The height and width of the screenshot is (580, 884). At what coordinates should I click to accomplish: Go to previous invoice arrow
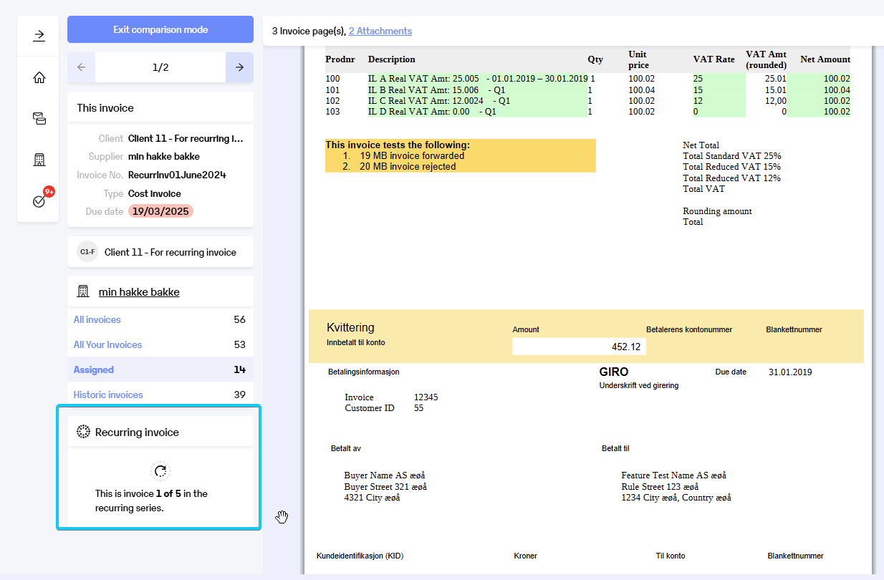click(x=81, y=67)
